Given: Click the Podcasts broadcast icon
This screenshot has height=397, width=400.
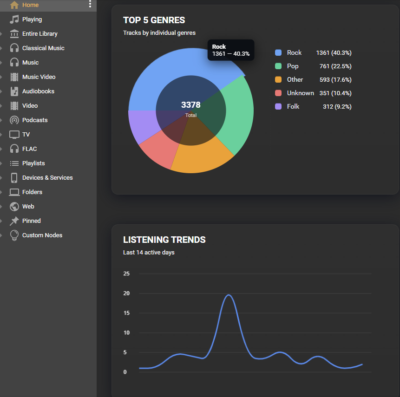Looking at the screenshot, I should (x=14, y=120).
